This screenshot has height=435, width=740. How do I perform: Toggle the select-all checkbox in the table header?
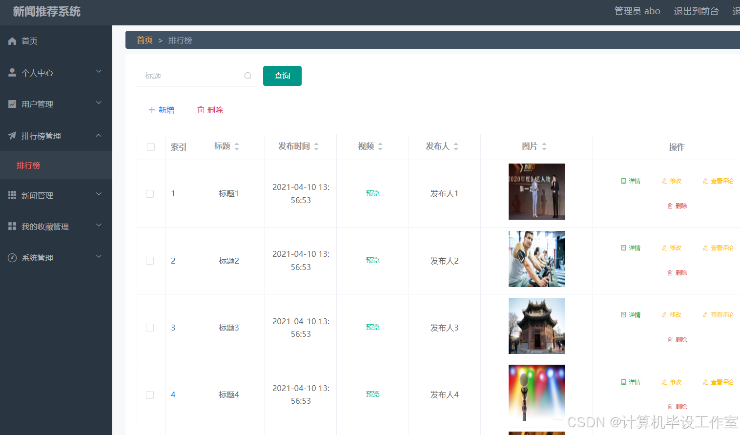[150, 146]
